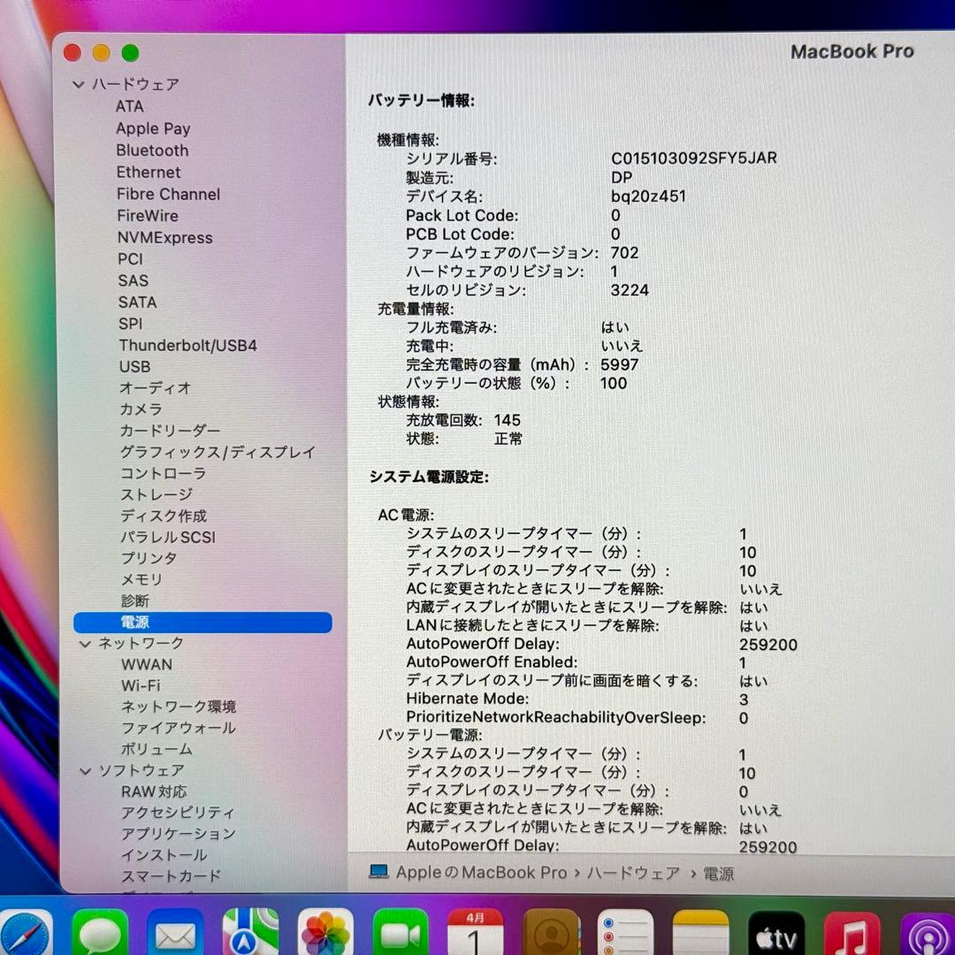Select USB in the sidebar
This screenshot has height=955, width=955.
pyautogui.click(x=134, y=367)
